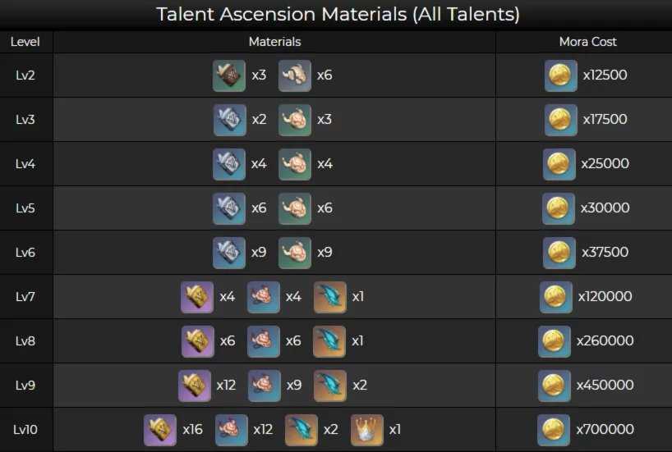
Task: Select the gold talent book icon in Lv10 row
Action: (160, 430)
